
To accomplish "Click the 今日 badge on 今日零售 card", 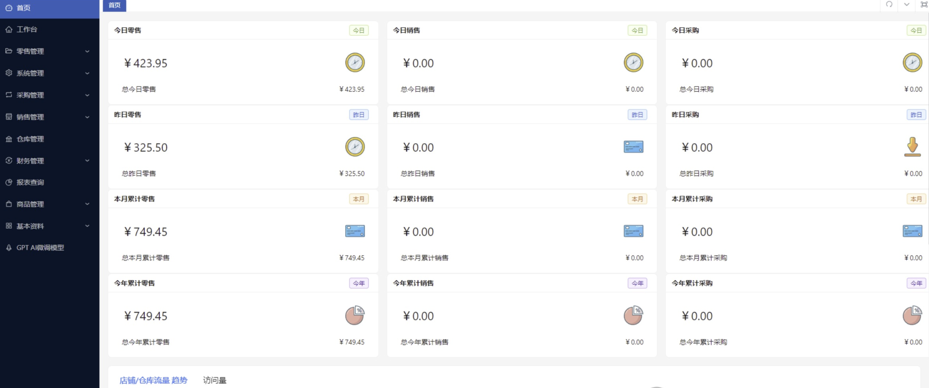I will click(x=358, y=30).
